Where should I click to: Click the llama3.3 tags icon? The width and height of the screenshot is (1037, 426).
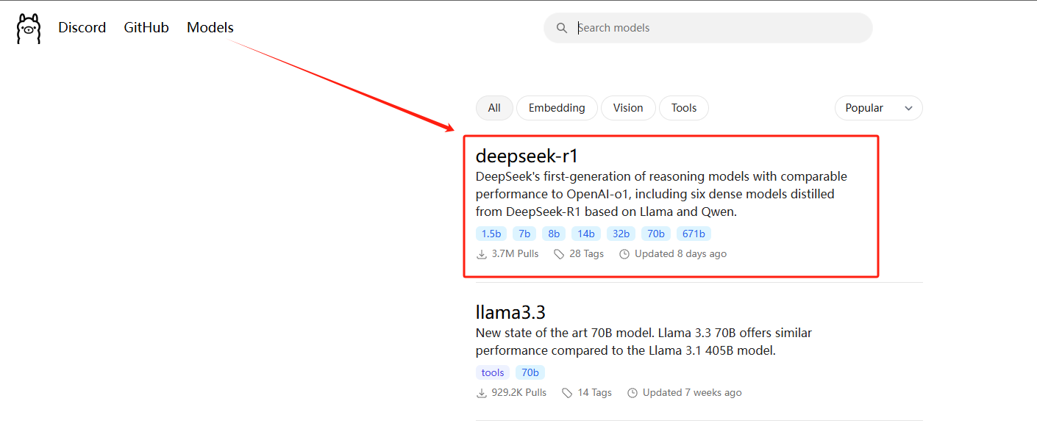567,393
